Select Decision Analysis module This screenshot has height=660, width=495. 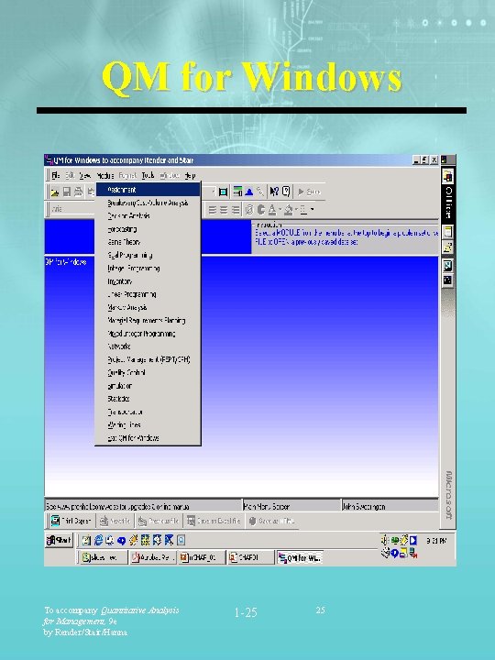(x=148, y=216)
